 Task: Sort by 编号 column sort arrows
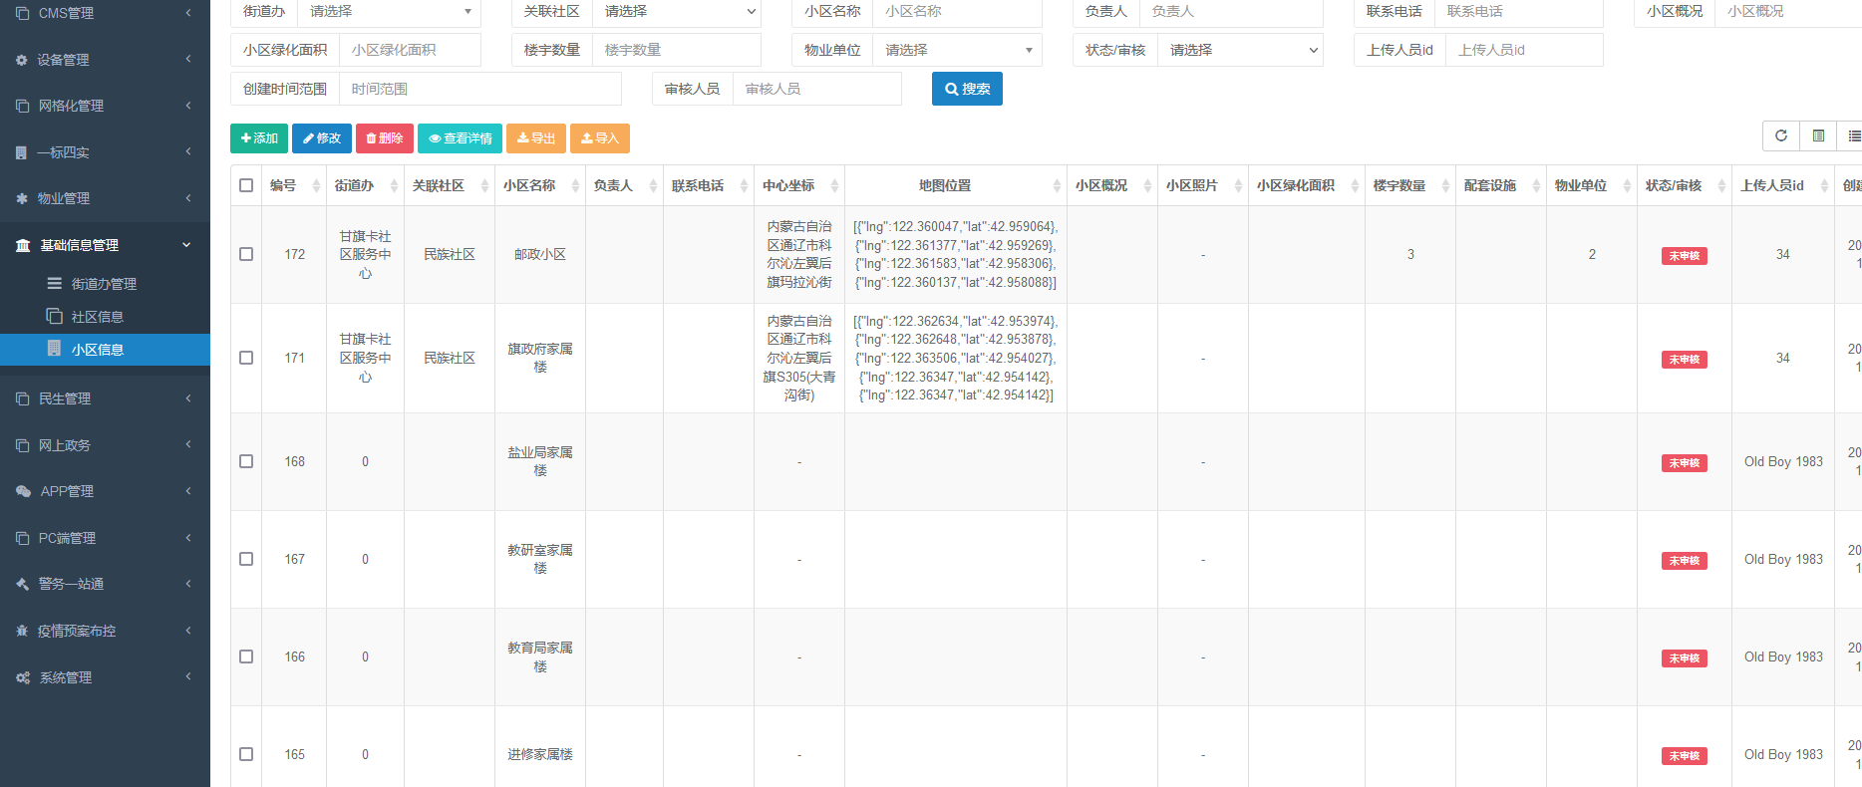(x=316, y=186)
